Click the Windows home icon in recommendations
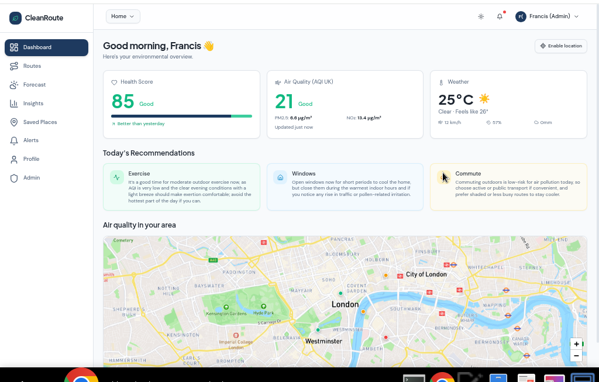 click(x=280, y=177)
